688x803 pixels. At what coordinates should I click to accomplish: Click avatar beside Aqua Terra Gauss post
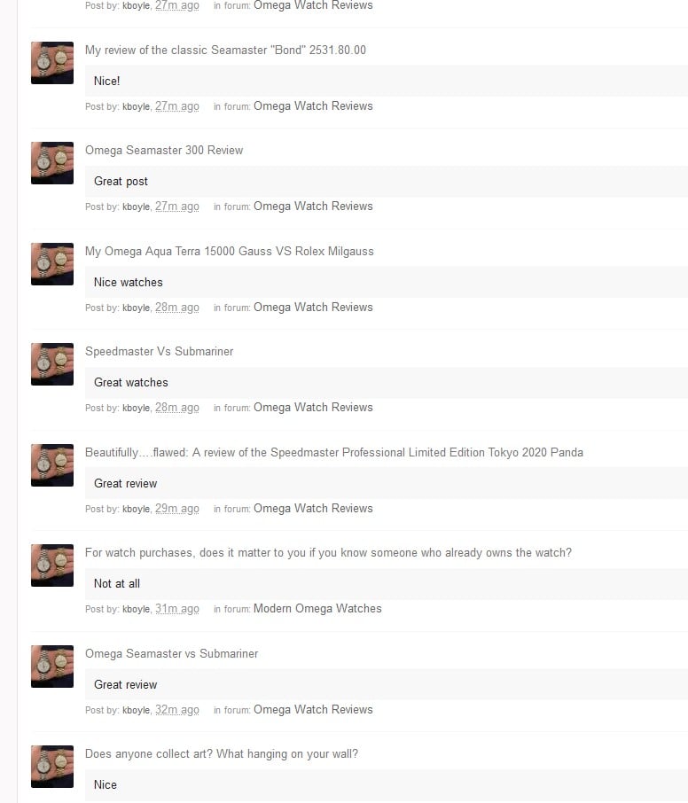[52, 264]
